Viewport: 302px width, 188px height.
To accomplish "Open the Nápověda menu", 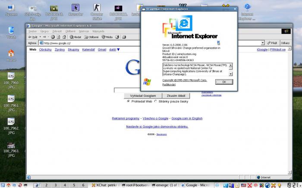I will 98,31.
